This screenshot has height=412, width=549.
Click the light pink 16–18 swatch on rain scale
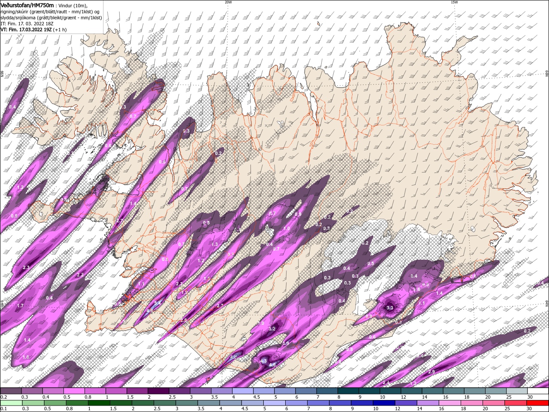pos(449,403)
